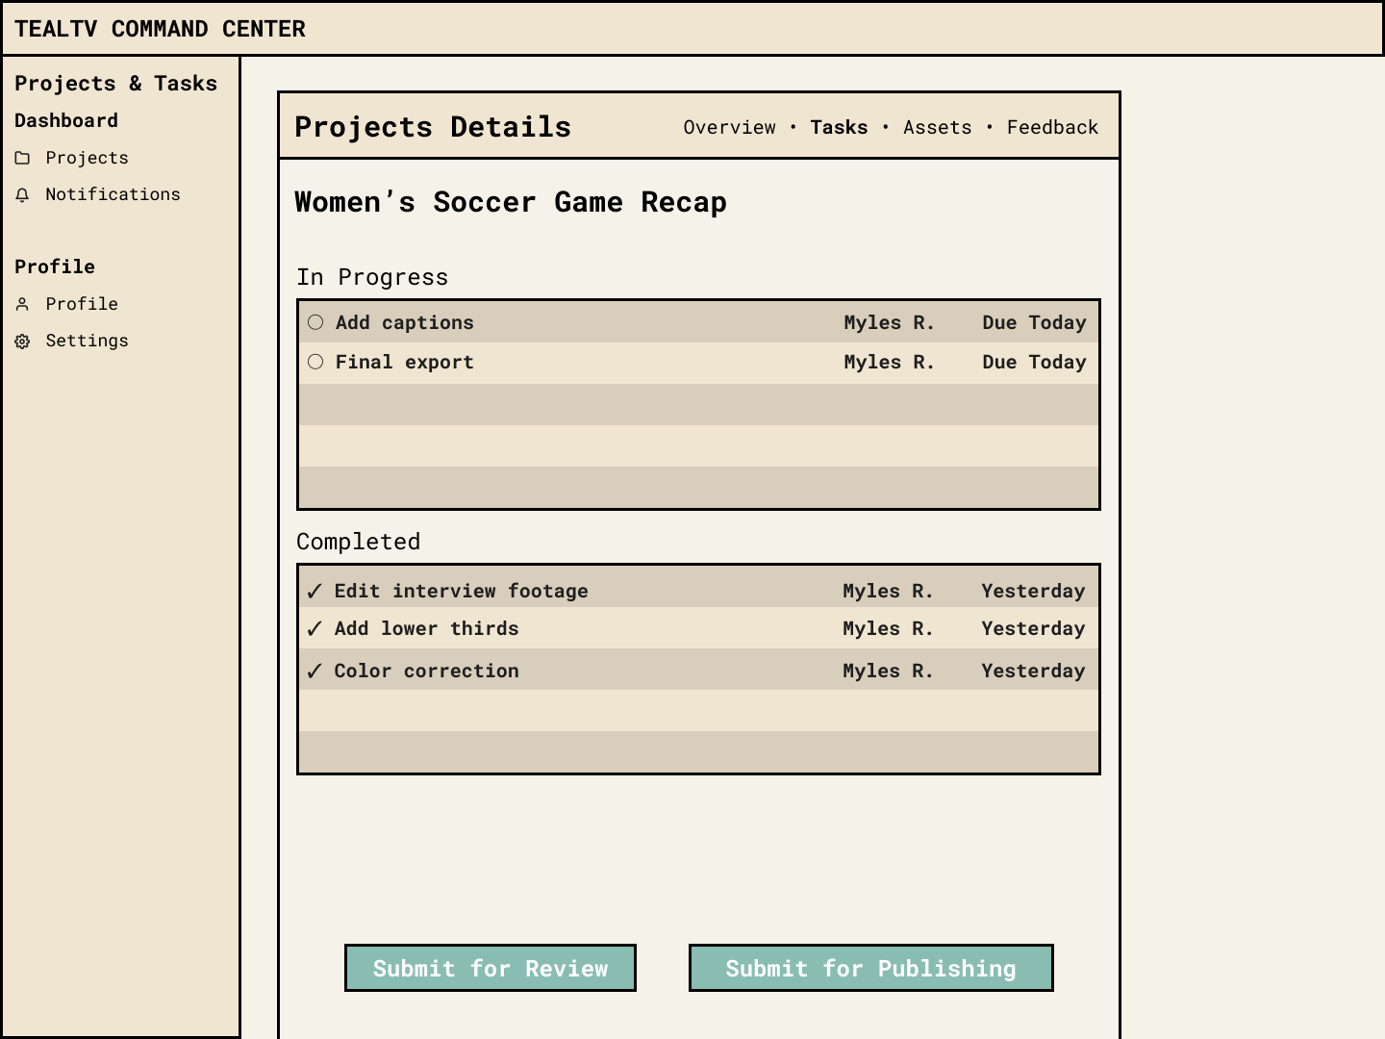Click assignee Myles R. on Final export row

click(890, 362)
